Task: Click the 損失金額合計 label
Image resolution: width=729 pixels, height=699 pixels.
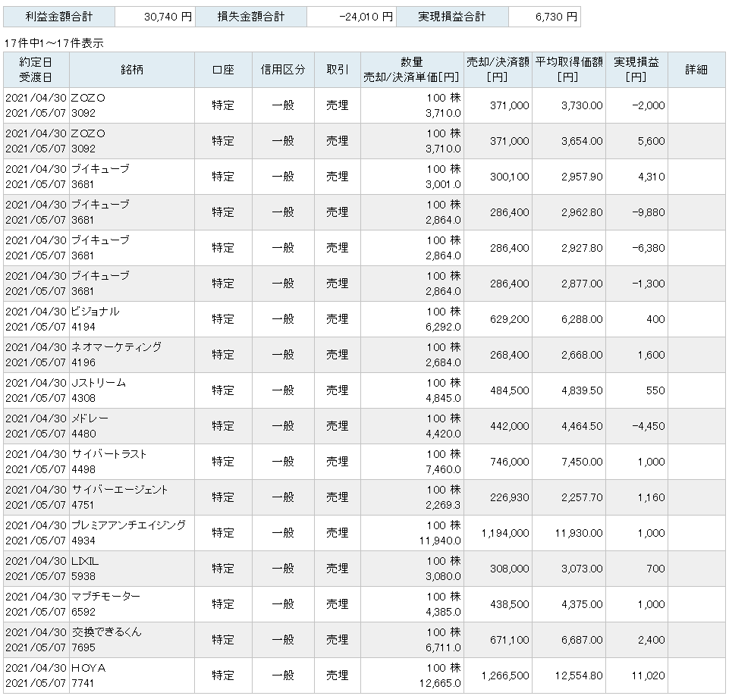Action: (251, 17)
